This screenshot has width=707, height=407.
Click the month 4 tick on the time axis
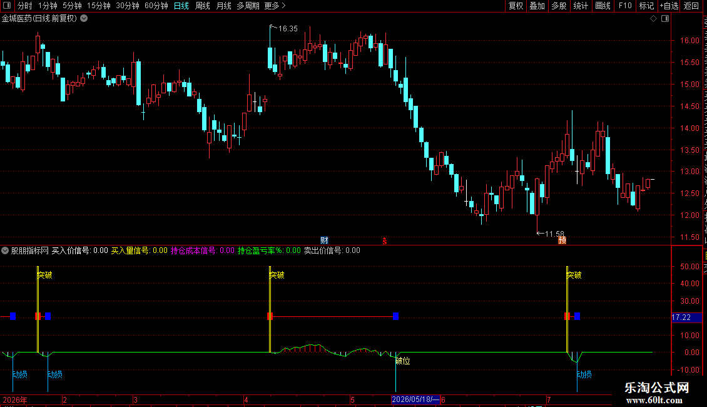pyautogui.click(x=246, y=399)
